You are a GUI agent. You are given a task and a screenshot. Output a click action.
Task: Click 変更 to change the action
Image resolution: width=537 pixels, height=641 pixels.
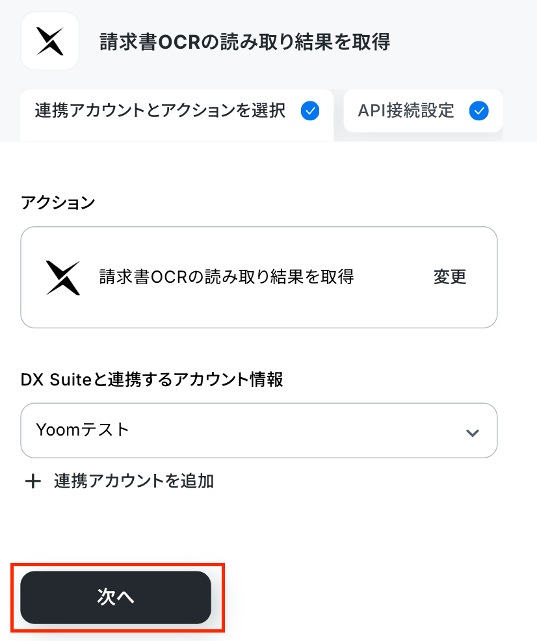449,277
